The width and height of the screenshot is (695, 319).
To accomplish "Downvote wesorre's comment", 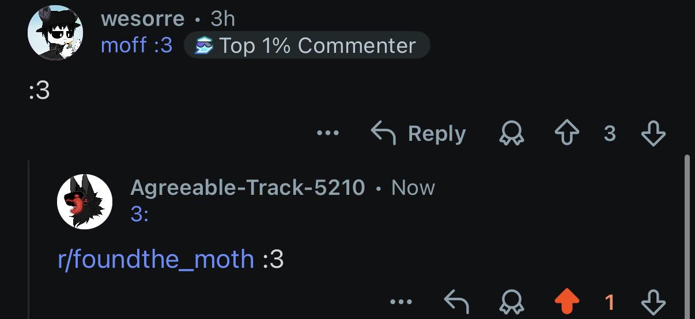I will pos(653,133).
